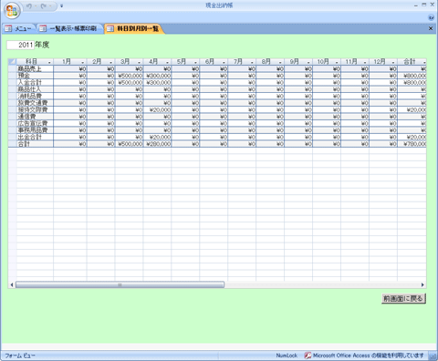Switch to the 一覧表示・帳票印刷 tab
Viewport: 438px width, 361px height.
(x=69, y=28)
